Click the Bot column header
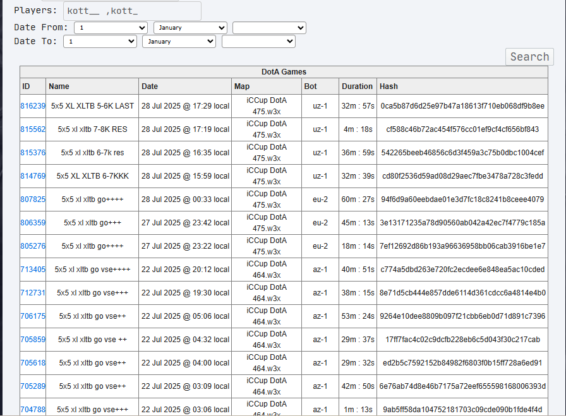This screenshot has height=416, width=566. pyautogui.click(x=320, y=86)
